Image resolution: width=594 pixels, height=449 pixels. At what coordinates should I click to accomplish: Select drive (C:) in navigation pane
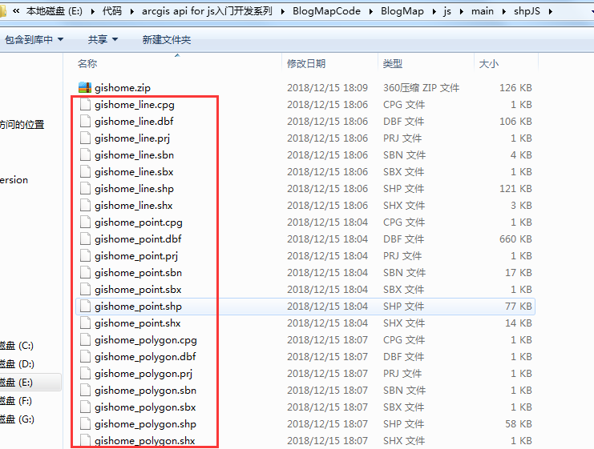[17, 346]
